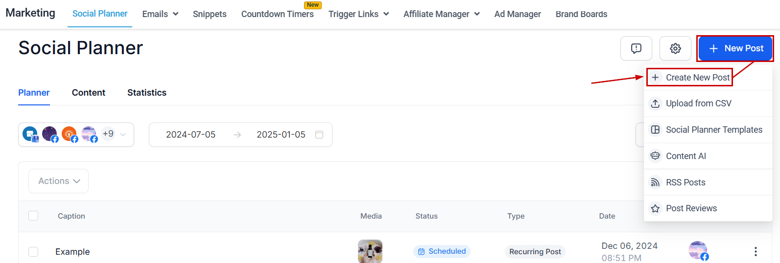Viewport: 780px width, 263px height.
Task: Open the settings gear icon
Action: [675, 48]
